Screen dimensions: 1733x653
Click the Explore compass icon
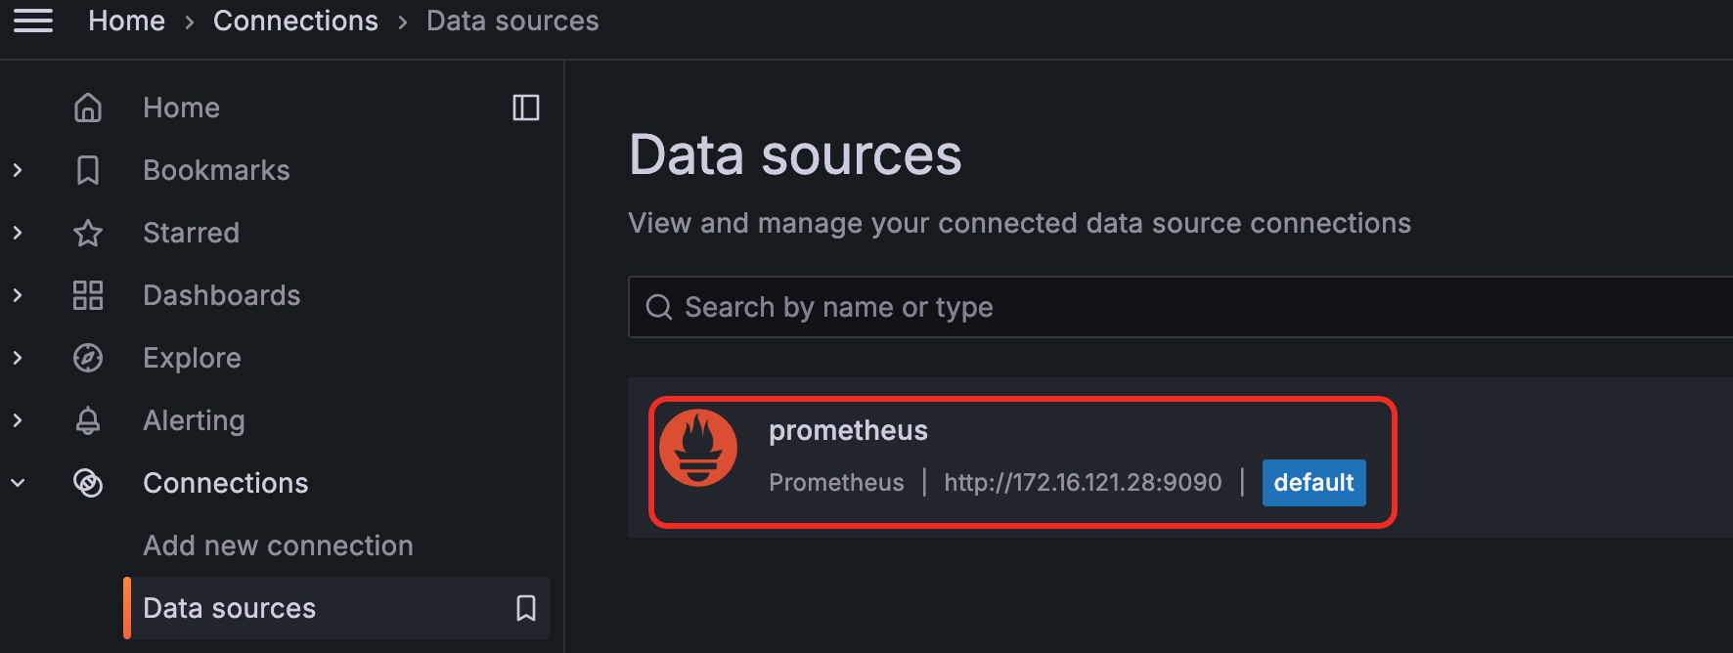[88, 358]
